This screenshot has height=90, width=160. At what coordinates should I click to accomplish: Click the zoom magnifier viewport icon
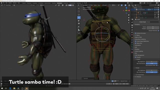[129, 15]
